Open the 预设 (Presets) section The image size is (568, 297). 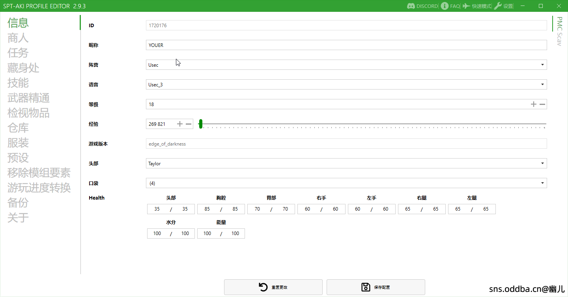pyautogui.click(x=18, y=158)
